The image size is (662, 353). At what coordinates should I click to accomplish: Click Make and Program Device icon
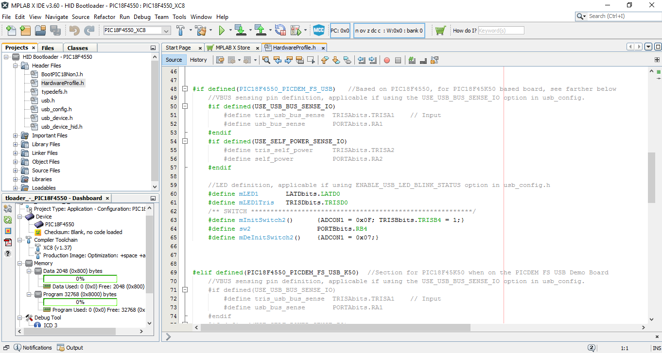pos(240,31)
